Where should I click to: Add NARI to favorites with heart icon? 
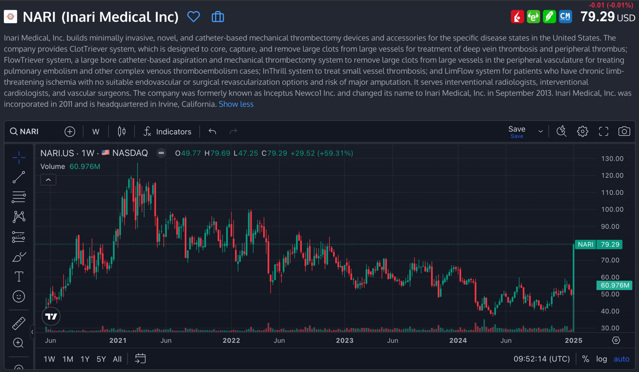coord(193,17)
